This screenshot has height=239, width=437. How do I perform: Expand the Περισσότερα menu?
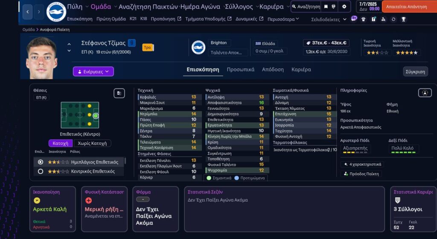coord(283,19)
